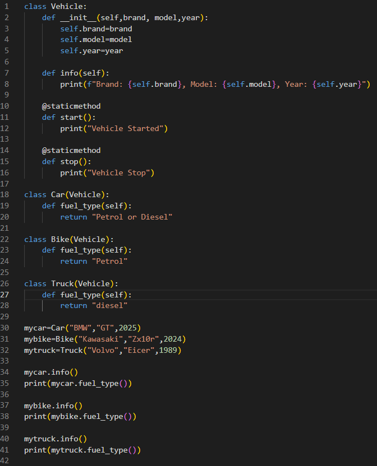Click 'self.model=model' assignment line
The image size is (377, 466).
[x=96, y=40]
